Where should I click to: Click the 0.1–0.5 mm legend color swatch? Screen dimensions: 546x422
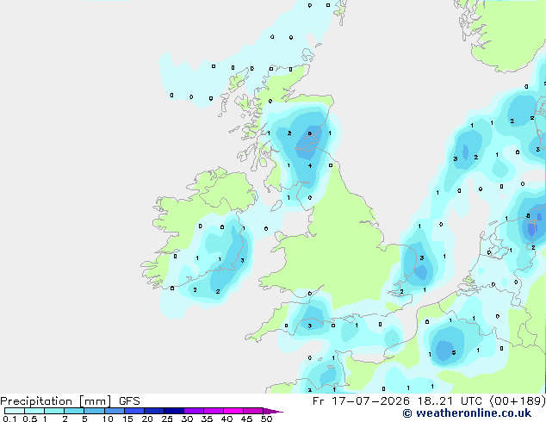[15, 411]
